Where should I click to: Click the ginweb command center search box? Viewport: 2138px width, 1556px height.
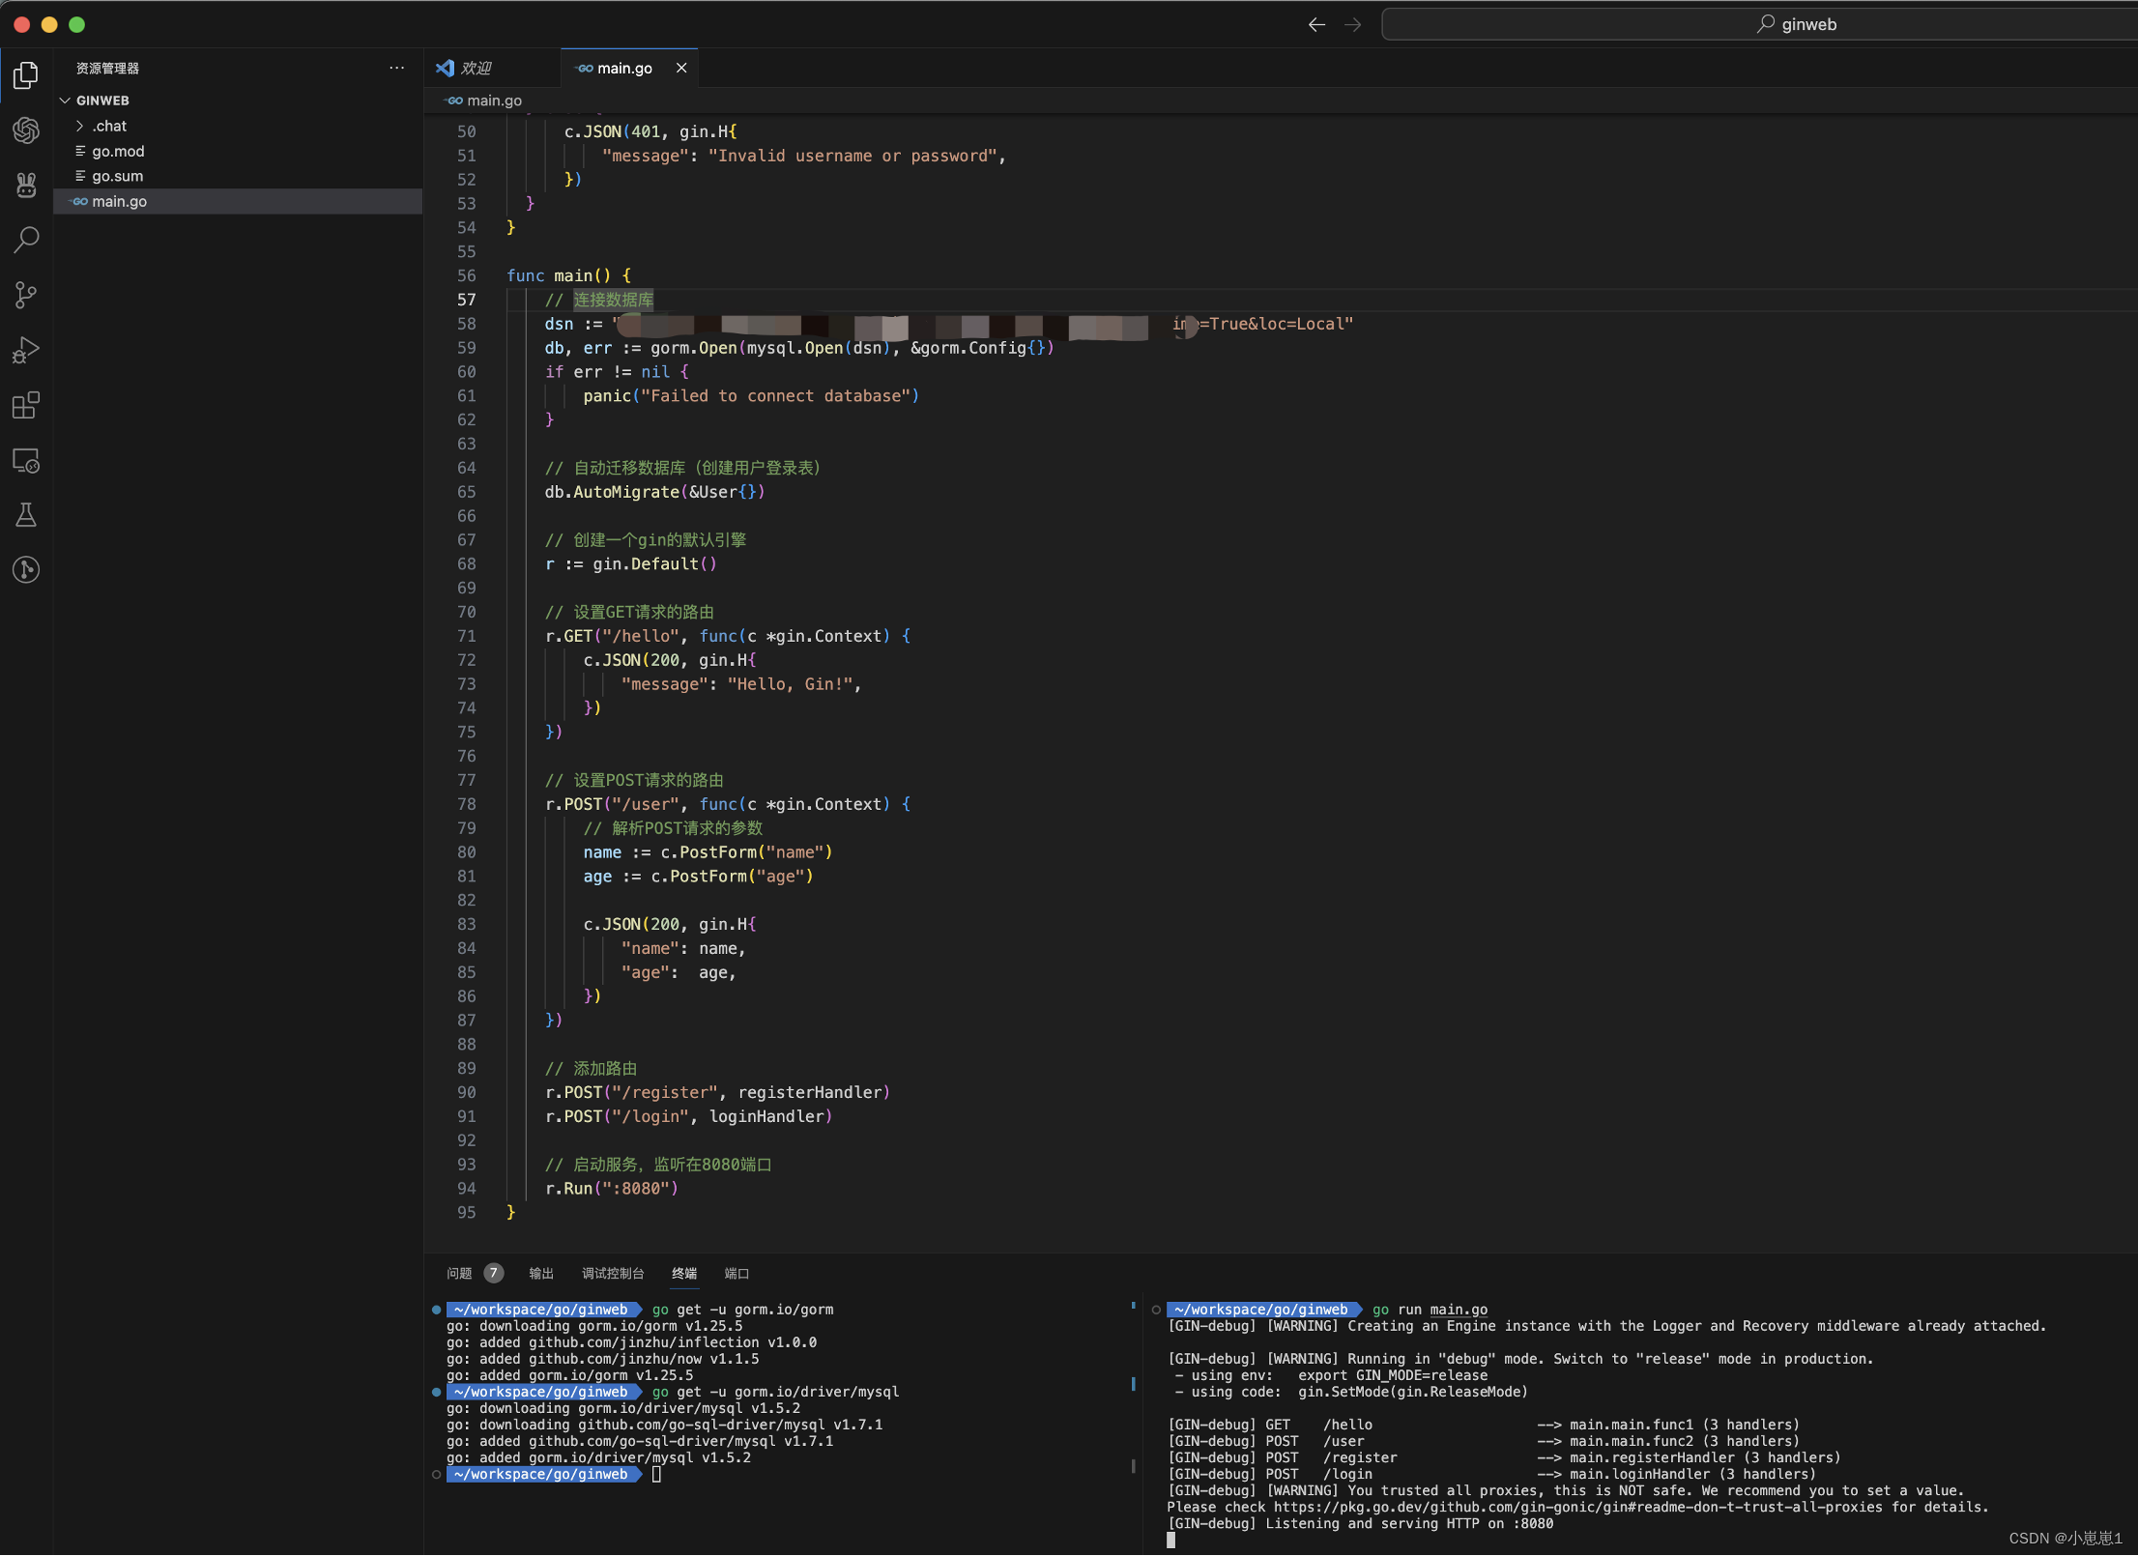[x=1759, y=24]
